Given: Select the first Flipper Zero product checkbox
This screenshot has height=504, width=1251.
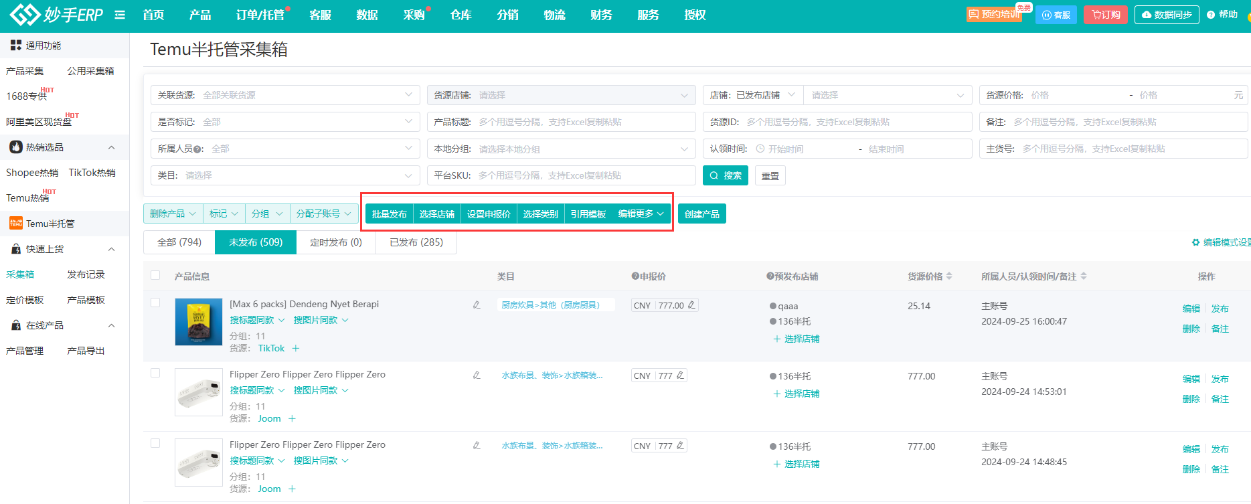Looking at the screenshot, I should (x=155, y=373).
